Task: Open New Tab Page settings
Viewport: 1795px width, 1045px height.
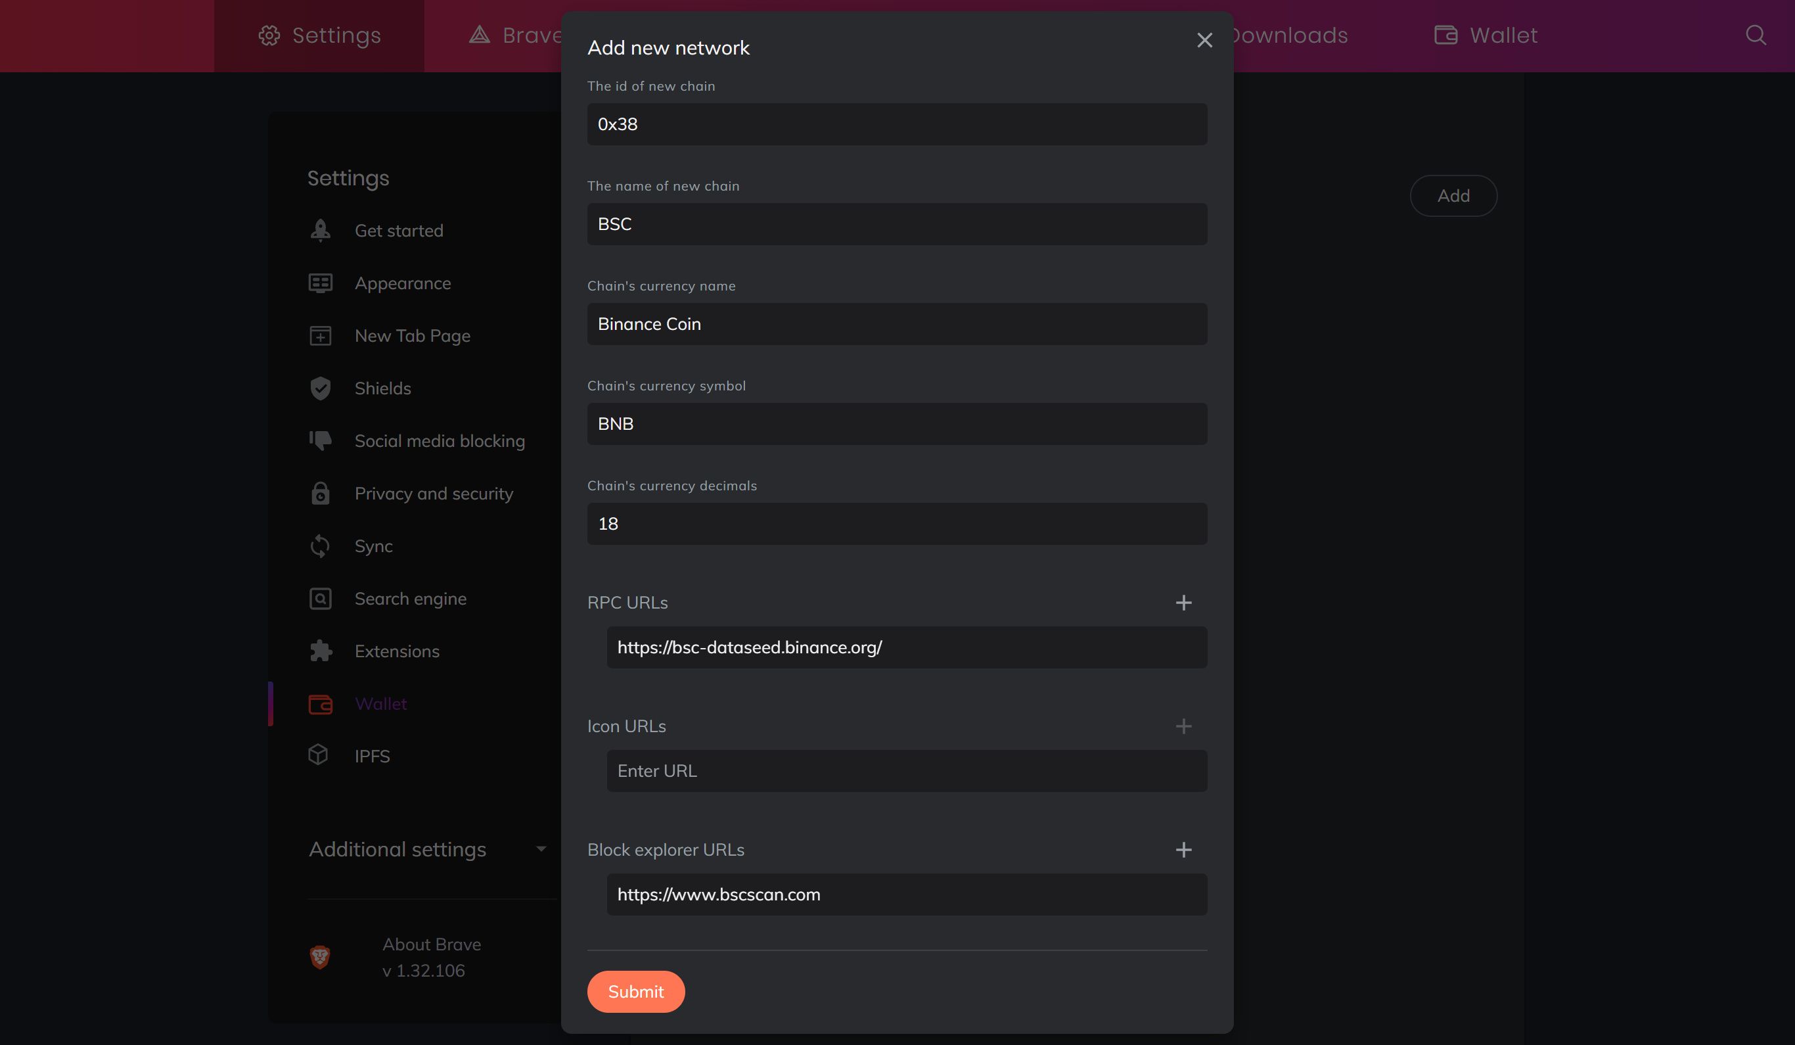Action: coord(413,335)
